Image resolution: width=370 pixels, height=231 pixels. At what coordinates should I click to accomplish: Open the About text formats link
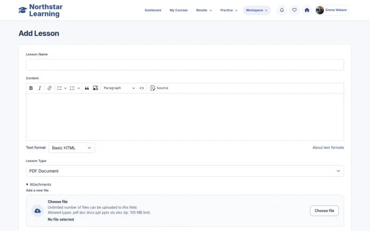(x=328, y=148)
